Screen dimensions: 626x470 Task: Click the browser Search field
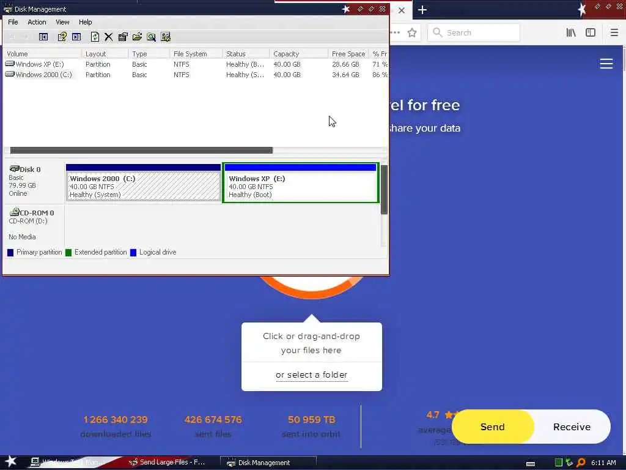[x=474, y=32]
